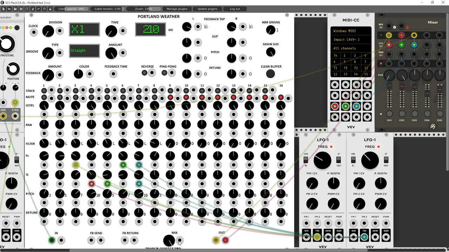Toggle the PING-PONG button
This screenshot has width=449, height=252.
click(164, 73)
